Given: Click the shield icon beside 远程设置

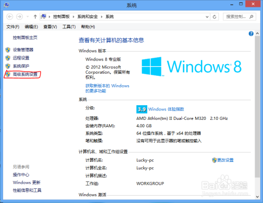Looking at the screenshot, I should pyautogui.click(x=8, y=58).
